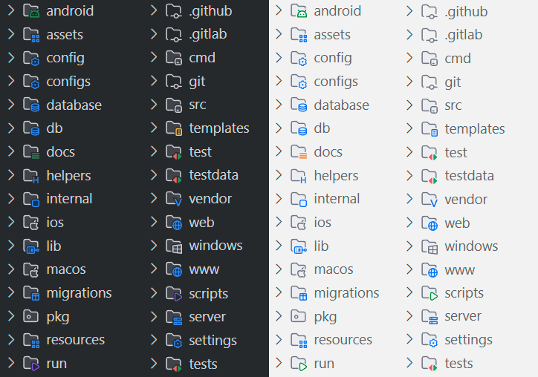Click the run folder icon in dark theme
The image size is (538, 377).
point(31,364)
